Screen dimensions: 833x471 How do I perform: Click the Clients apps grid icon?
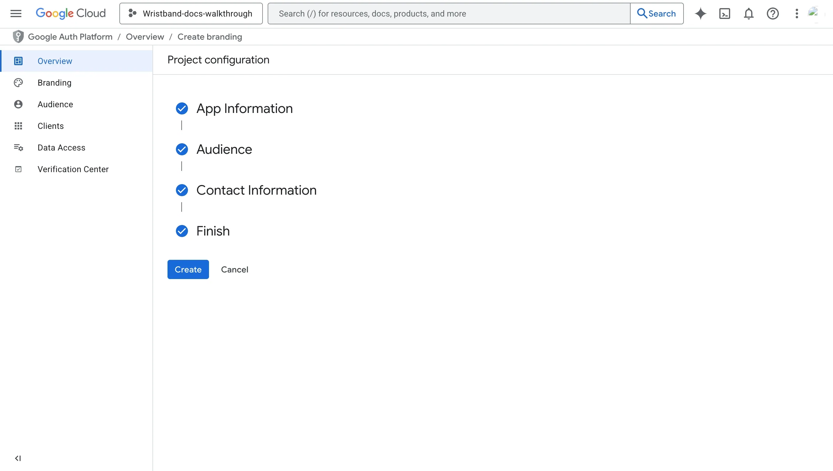(x=18, y=126)
